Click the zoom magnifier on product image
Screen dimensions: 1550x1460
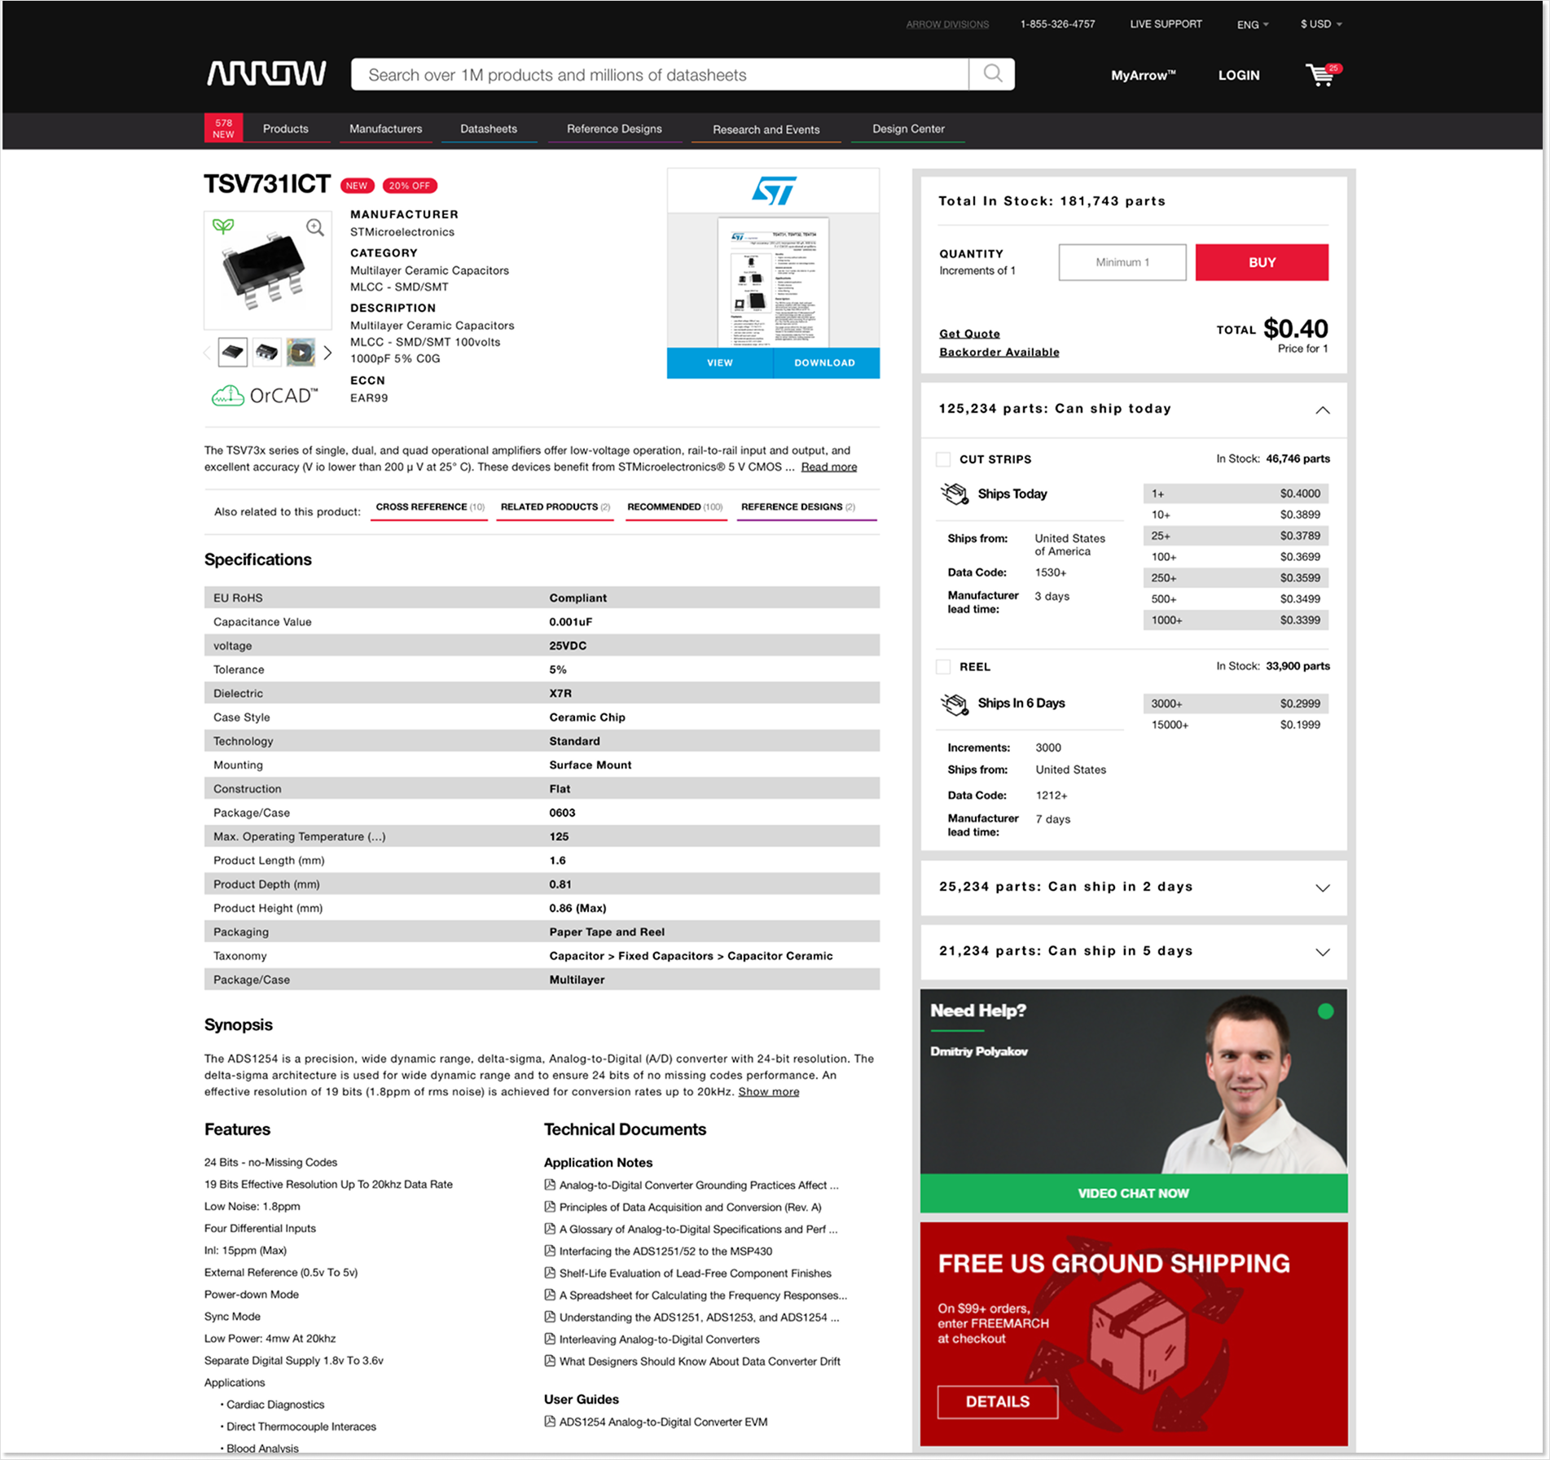(314, 226)
